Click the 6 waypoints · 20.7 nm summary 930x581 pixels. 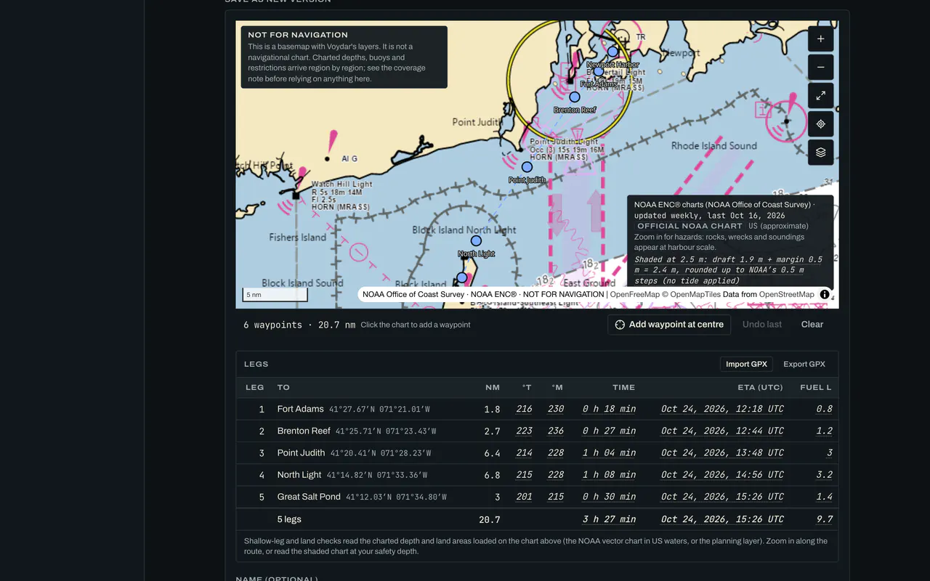[x=299, y=325]
